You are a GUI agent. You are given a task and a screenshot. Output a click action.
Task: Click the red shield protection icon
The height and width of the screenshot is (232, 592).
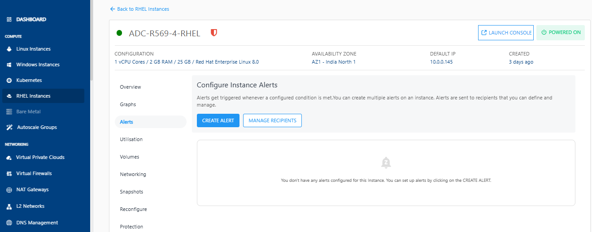coord(214,33)
